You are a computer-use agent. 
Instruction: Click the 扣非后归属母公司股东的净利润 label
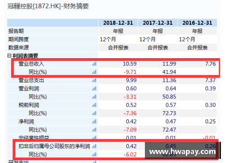click(x=54, y=146)
